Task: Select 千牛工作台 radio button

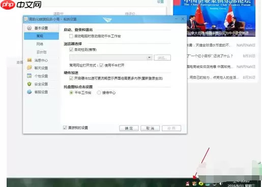Action: [x=71, y=92]
